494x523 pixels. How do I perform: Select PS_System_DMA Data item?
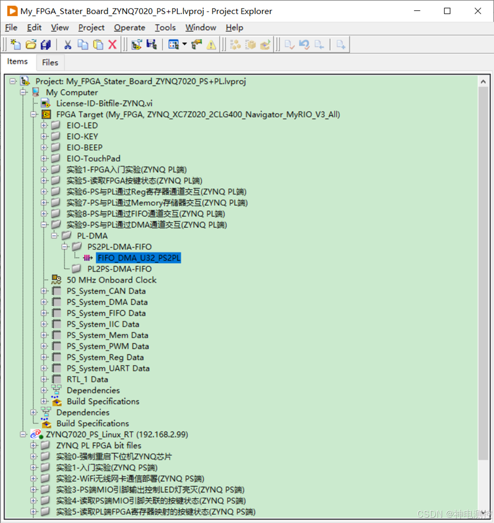coord(107,302)
